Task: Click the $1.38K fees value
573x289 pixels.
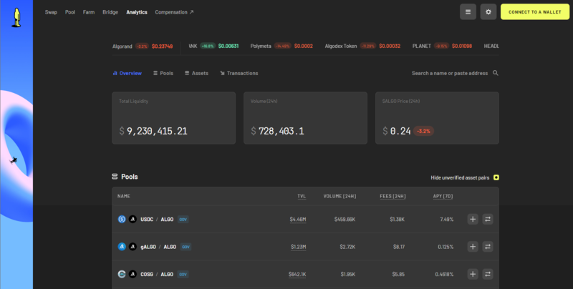Action: point(398,220)
